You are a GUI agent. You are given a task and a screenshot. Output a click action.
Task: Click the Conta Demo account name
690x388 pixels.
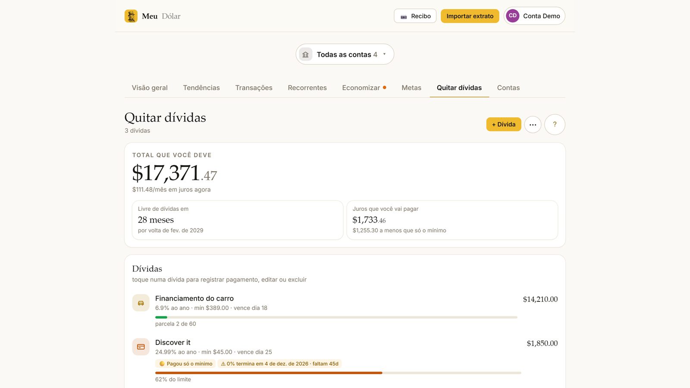[541, 16]
